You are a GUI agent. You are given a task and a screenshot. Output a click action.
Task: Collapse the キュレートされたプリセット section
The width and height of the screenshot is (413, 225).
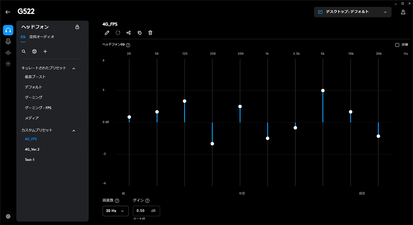(x=74, y=68)
